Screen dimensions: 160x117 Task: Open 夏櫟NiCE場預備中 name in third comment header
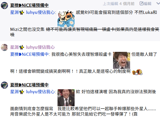[x=29, y=85]
